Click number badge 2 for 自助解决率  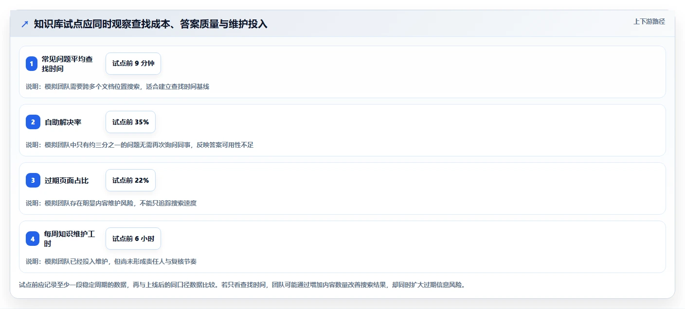(33, 122)
